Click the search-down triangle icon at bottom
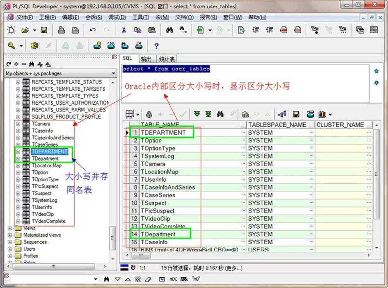Image resolution: width=388 pixels, height=288 pixels. coord(118,279)
